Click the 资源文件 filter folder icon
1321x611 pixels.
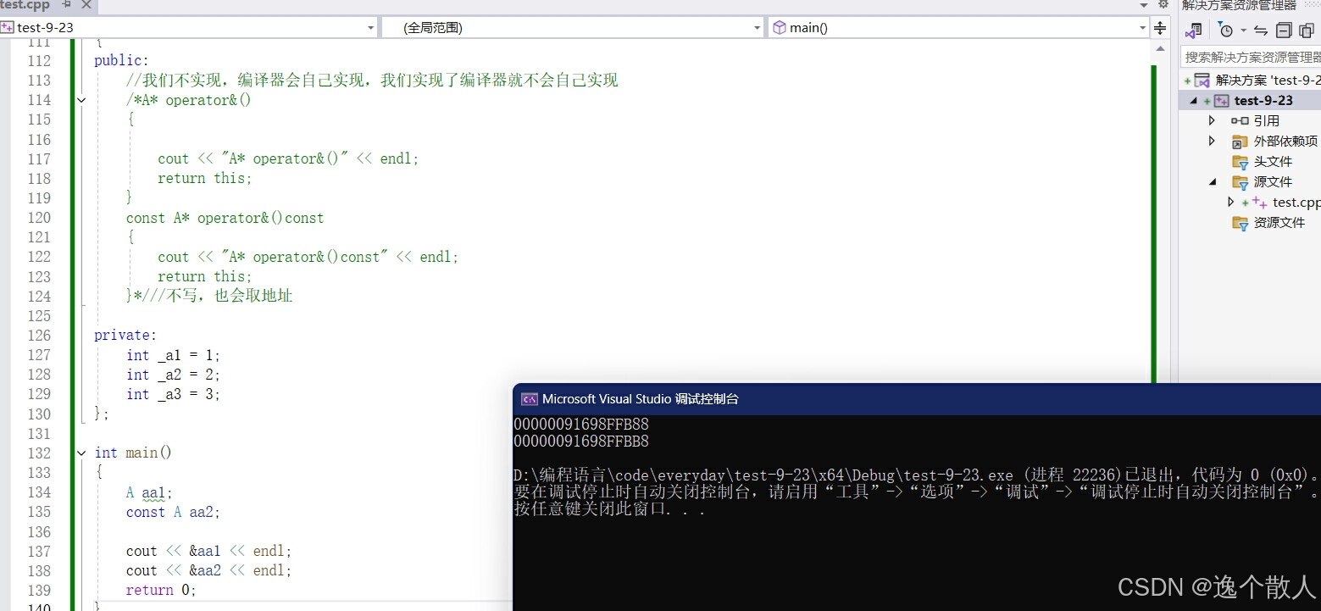pyautogui.click(x=1240, y=223)
